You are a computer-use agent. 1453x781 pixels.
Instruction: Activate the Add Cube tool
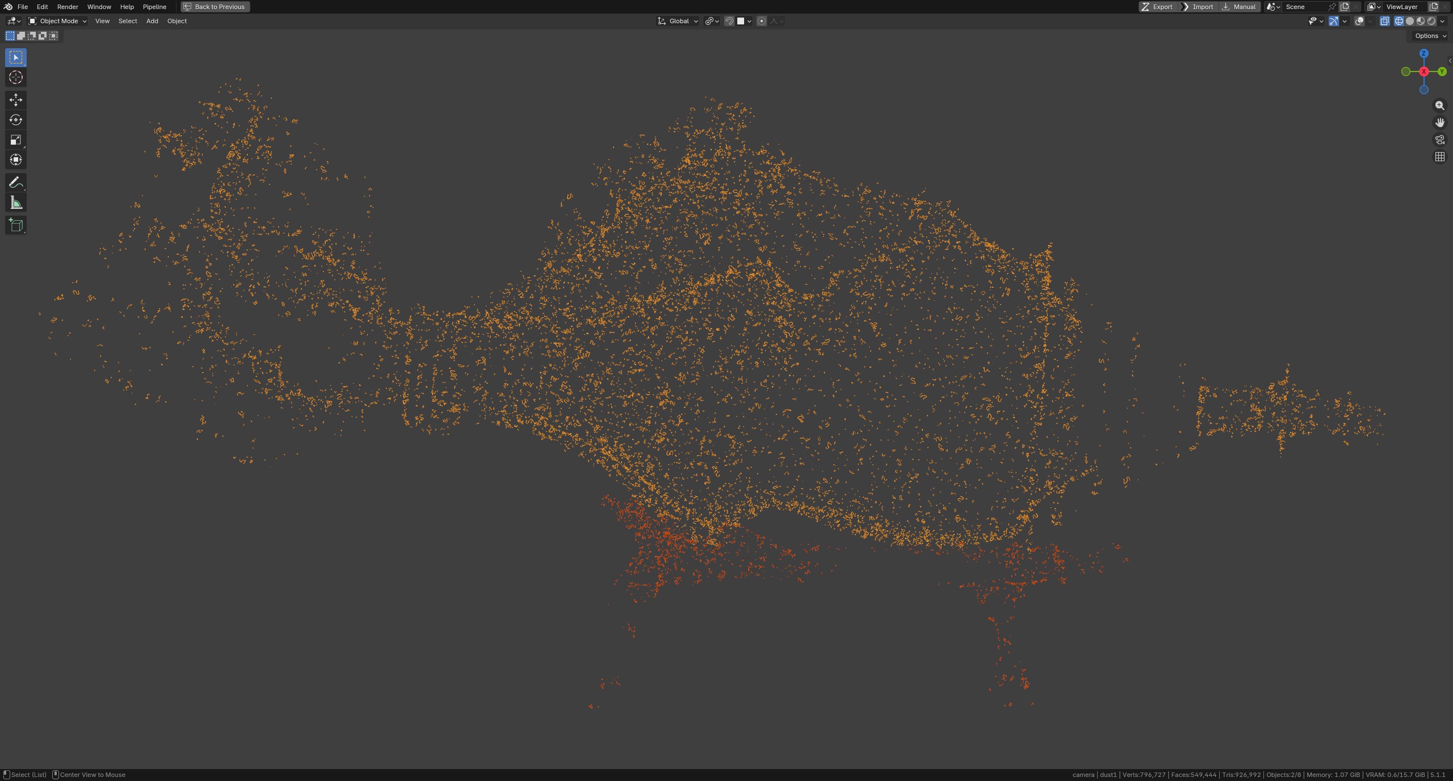16,225
